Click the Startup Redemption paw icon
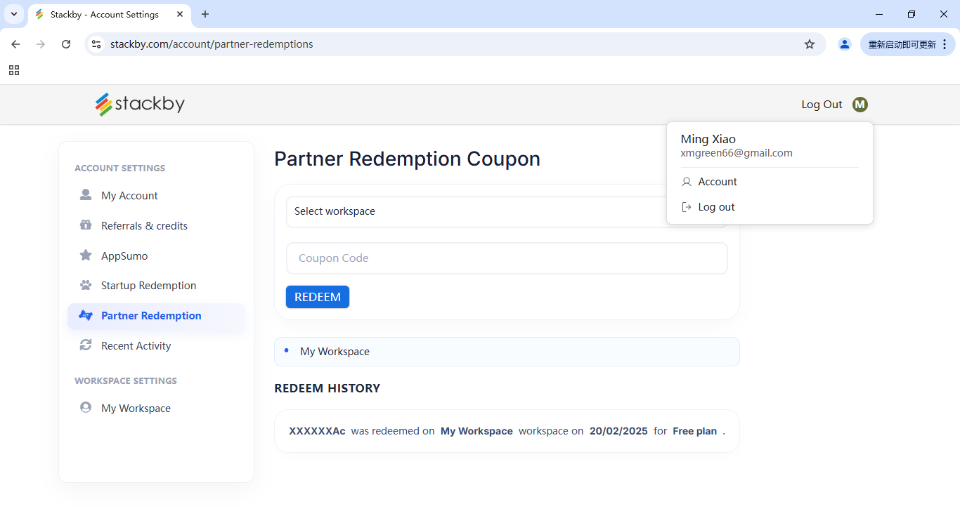Viewport: 960px width, 511px height. point(86,285)
